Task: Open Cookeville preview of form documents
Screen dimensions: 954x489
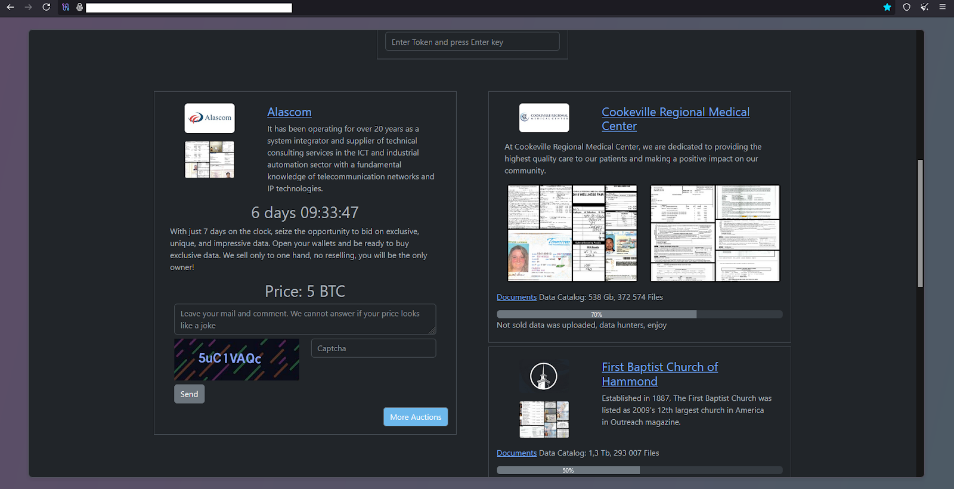Action: click(x=715, y=233)
